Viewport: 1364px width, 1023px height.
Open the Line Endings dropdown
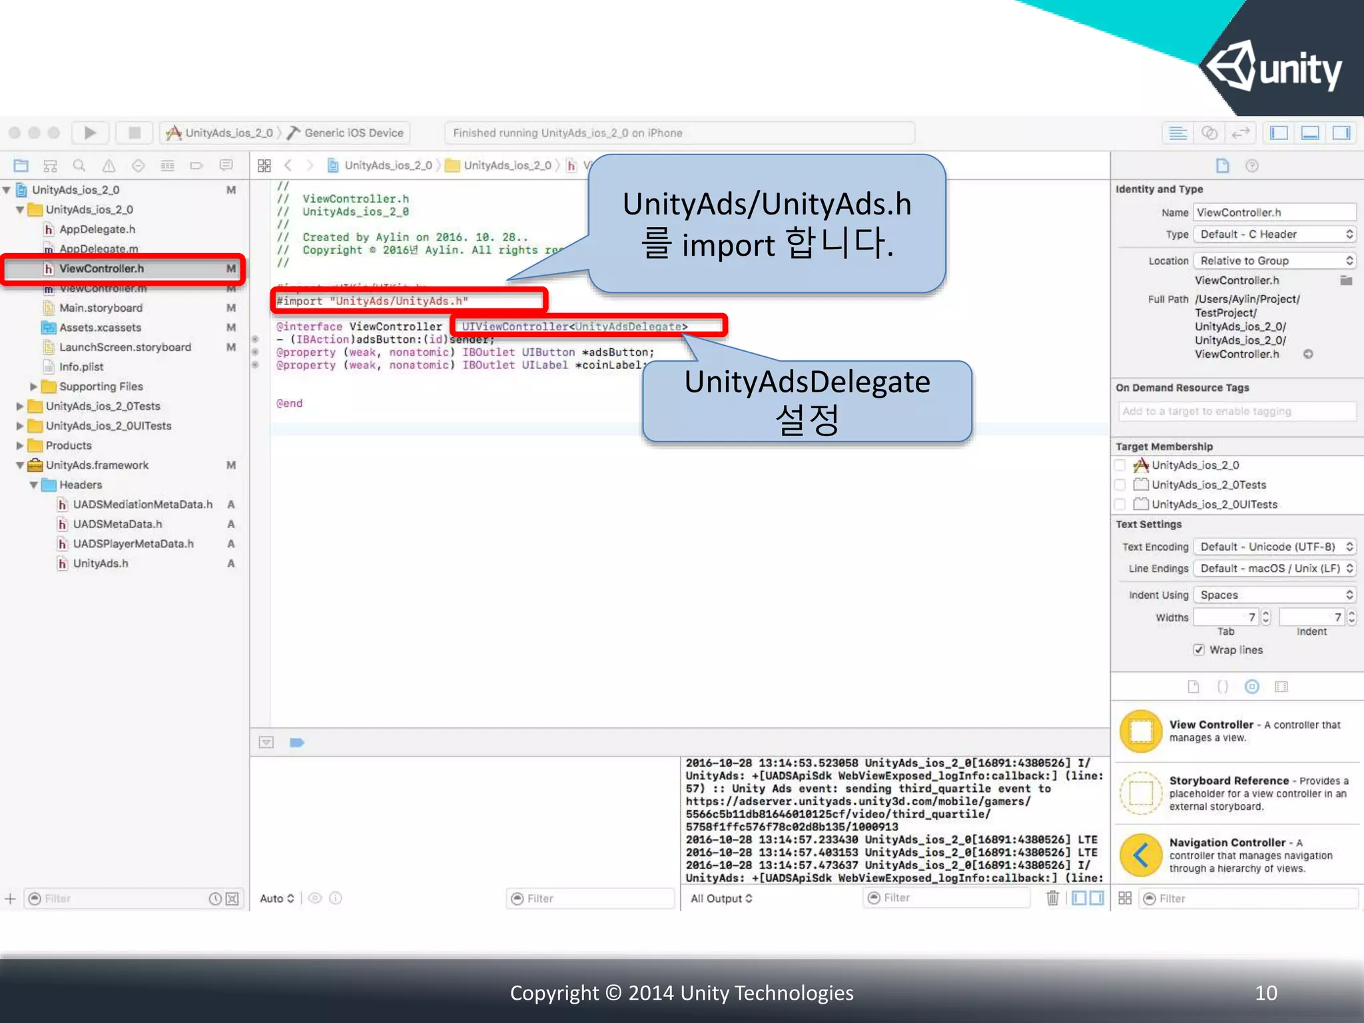[1275, 569]
